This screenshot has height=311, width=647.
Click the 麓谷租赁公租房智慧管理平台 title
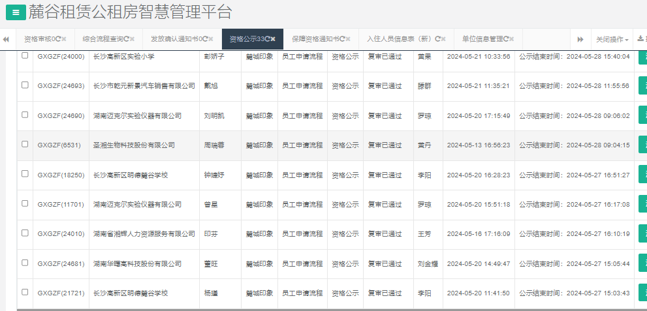tap(130, 12)
